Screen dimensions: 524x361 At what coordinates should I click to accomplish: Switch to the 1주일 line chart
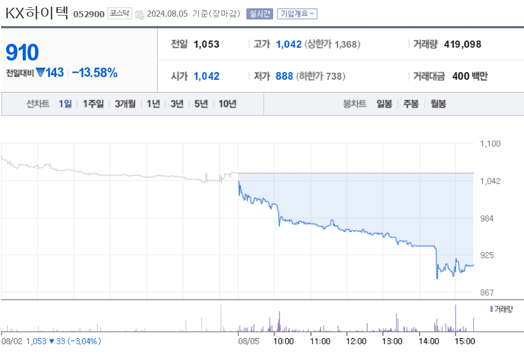(x=93, y=104)
